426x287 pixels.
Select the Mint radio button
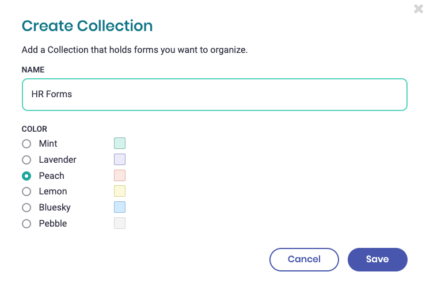(x=26, y=144)
